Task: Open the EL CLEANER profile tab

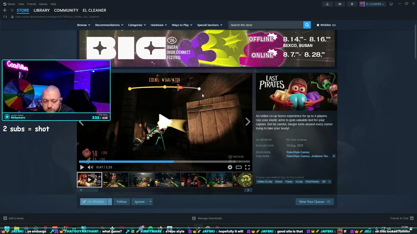Action: click(94, 10)
